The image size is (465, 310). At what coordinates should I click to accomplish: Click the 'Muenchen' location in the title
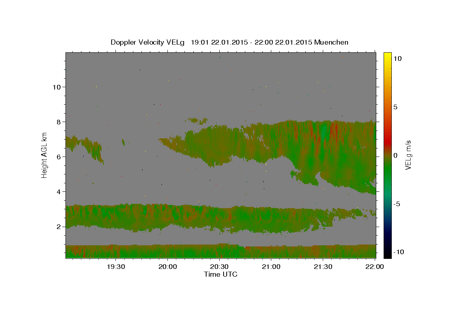[x=331, y=43]
